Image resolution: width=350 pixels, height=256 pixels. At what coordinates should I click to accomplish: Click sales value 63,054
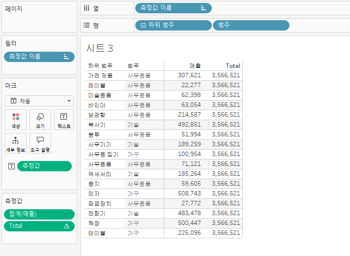click(191, 105)
